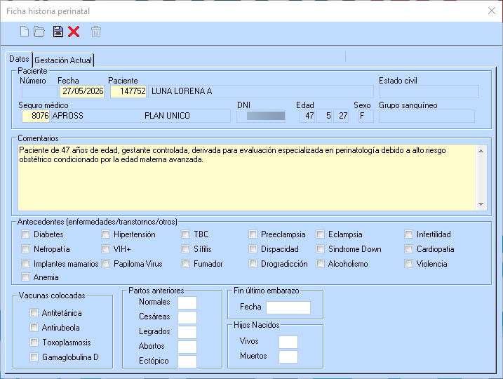Click the Ectópico input box

(187, 361)
